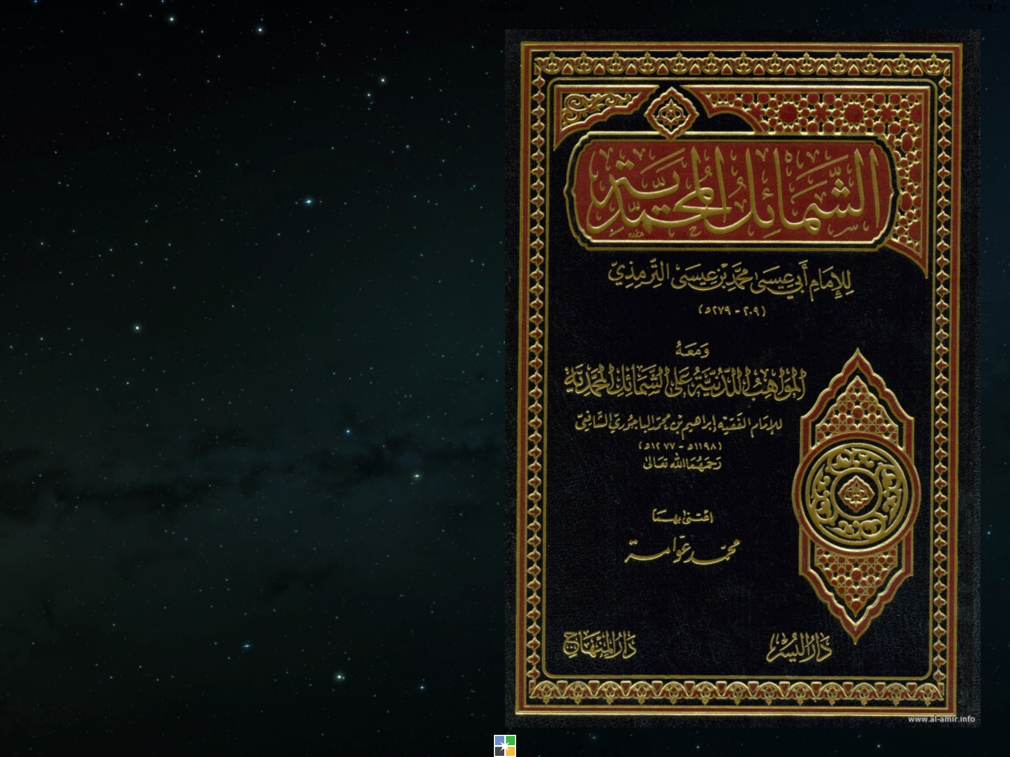This screenshot has height=757, width=1010.
Task: Tap the battery indicator showing 17%
Action: 987,7
